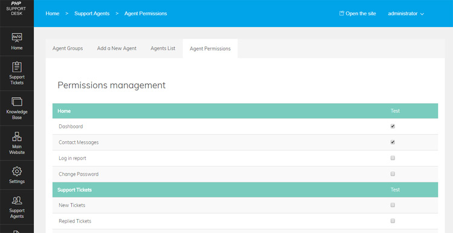Open the Support Agents people icon
This screenshot has height=233, width=453.
pos(17,200)
